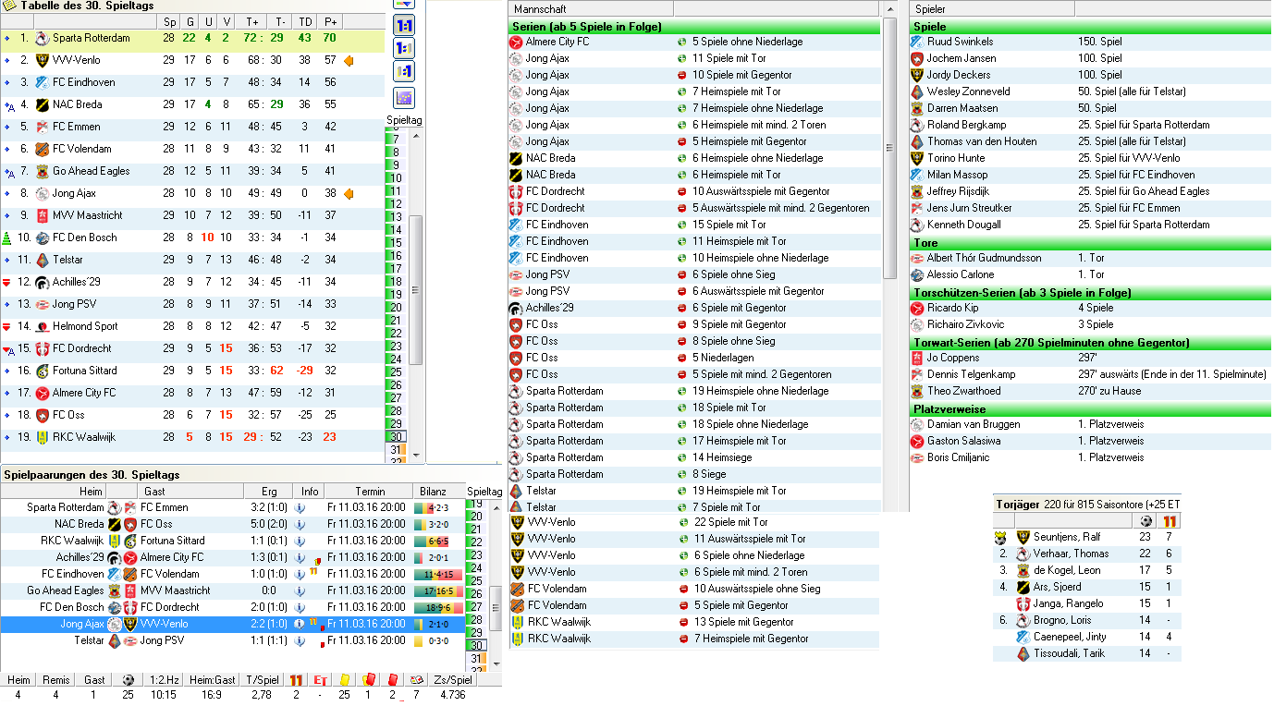Click the 11·4·15 Bilanz bar for FC Eindhoven
Screen dimensions: 1274x706
[438, 574]
